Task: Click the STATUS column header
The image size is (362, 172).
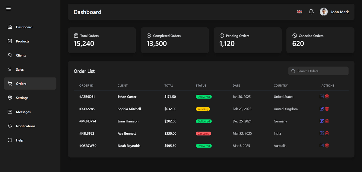Action: click(201, 86)
